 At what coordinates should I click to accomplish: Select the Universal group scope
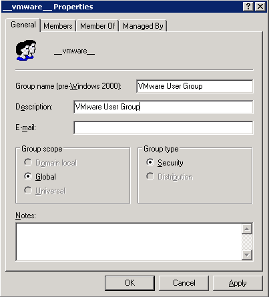click(28, 190)
